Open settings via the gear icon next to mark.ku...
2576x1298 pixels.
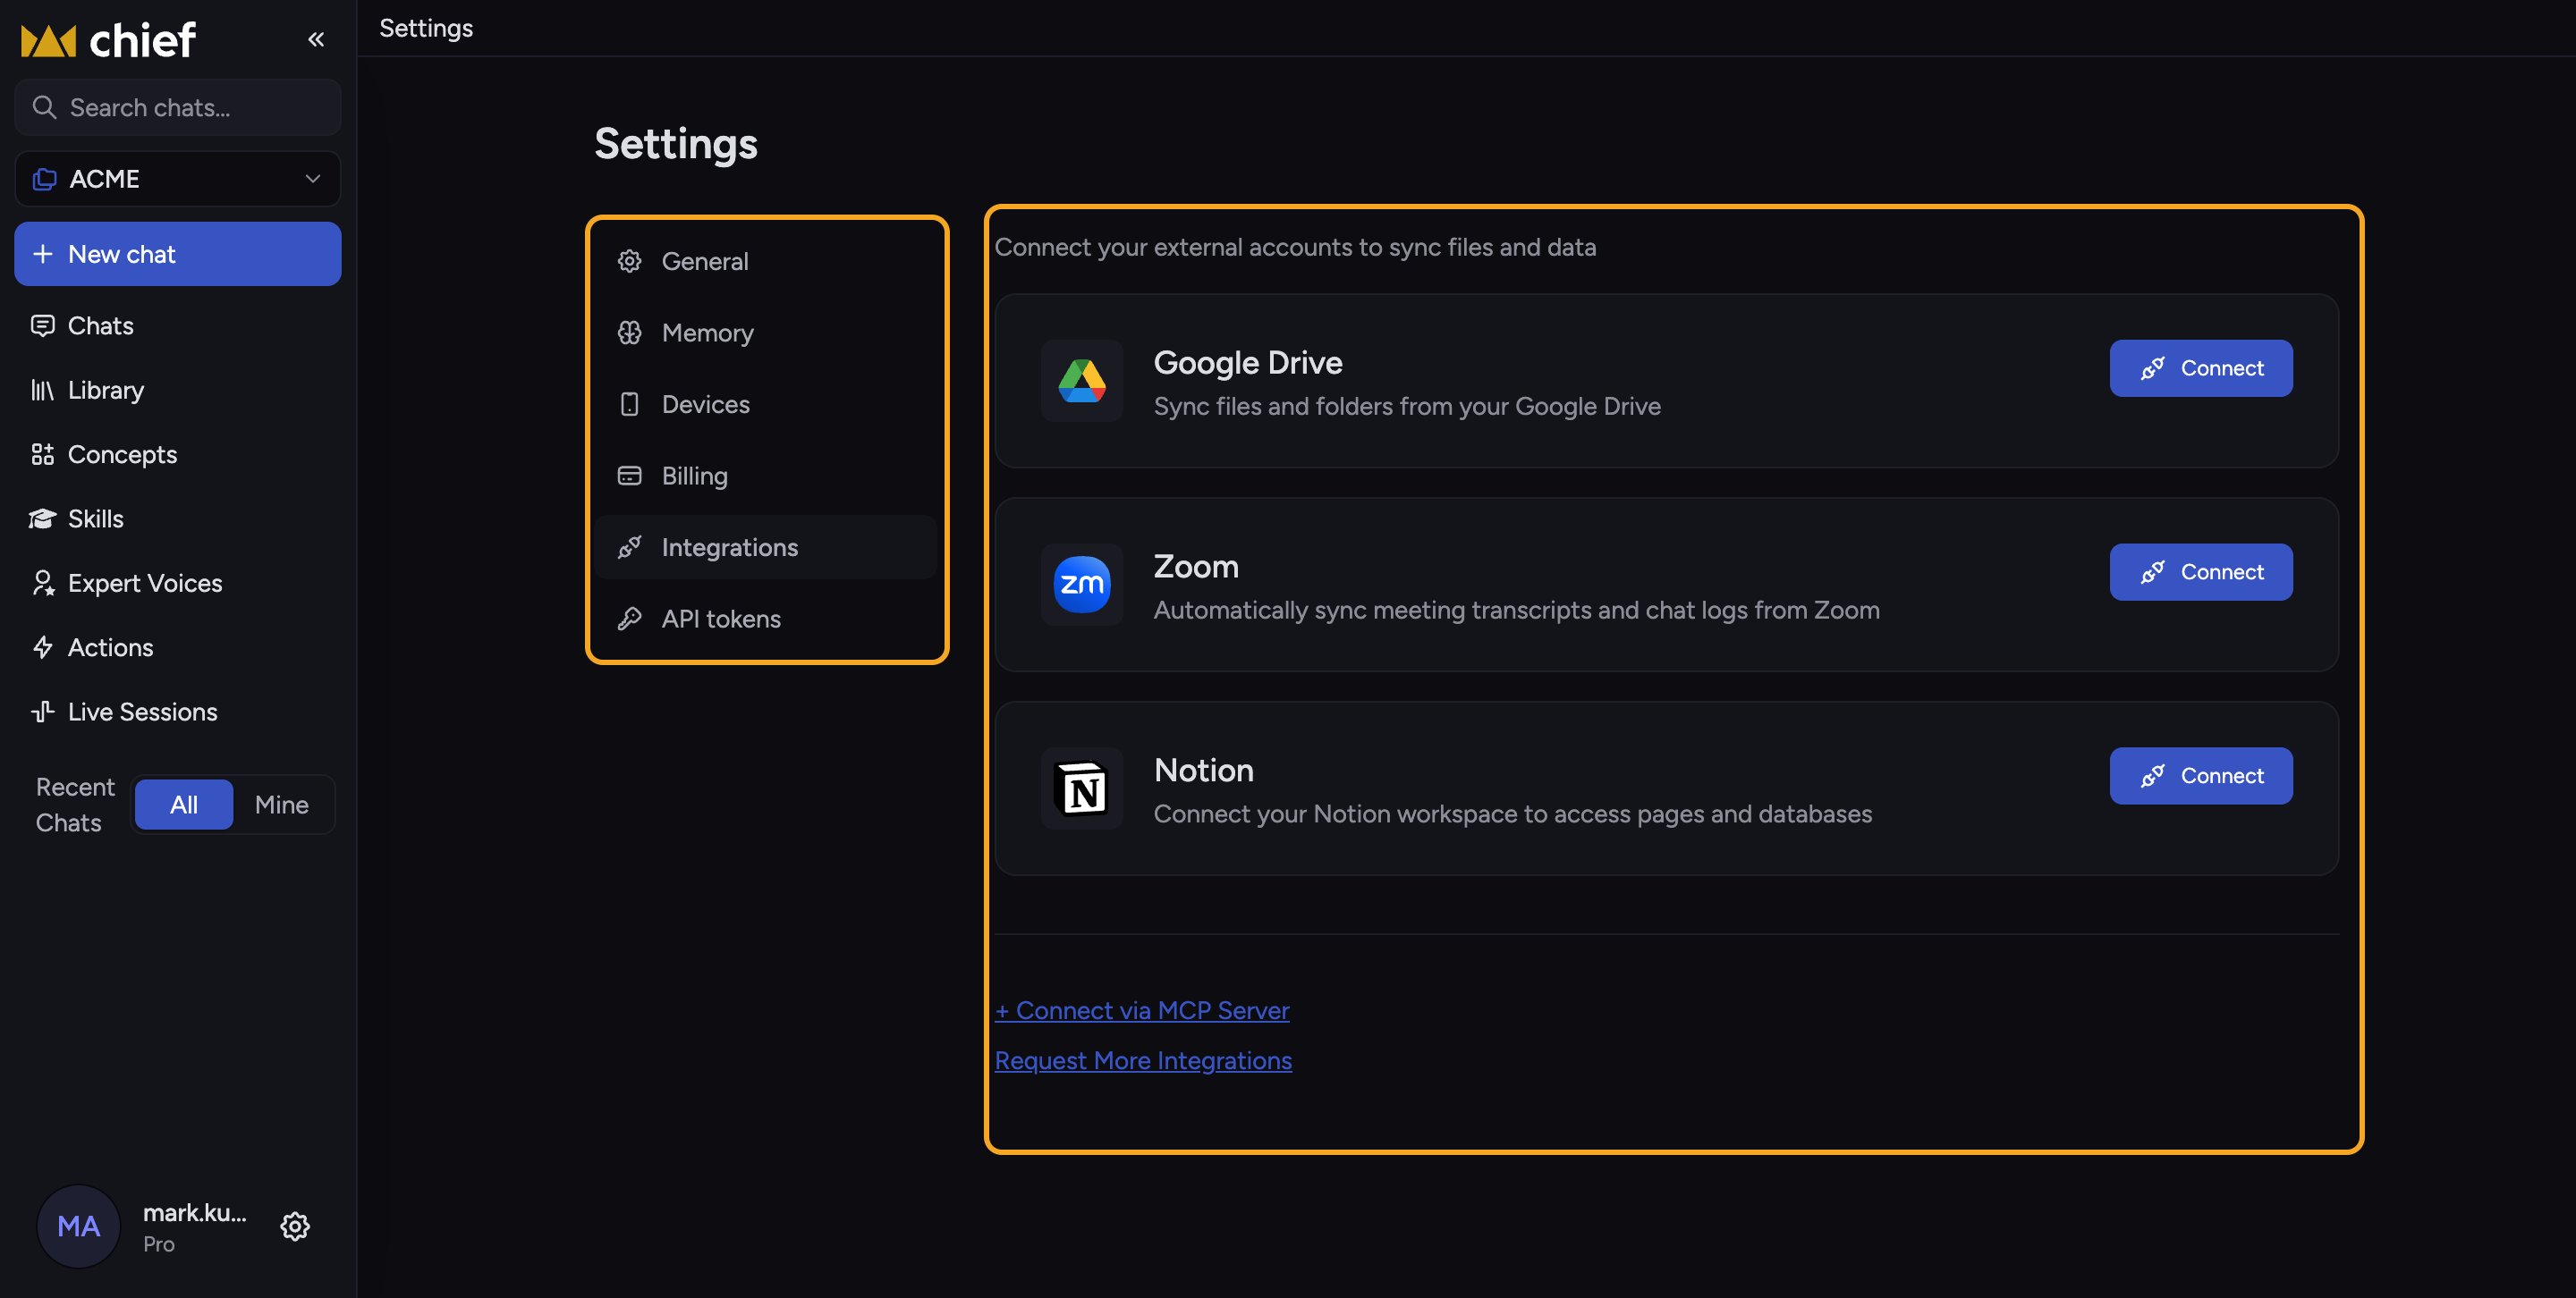click(x=294, y=1226)
